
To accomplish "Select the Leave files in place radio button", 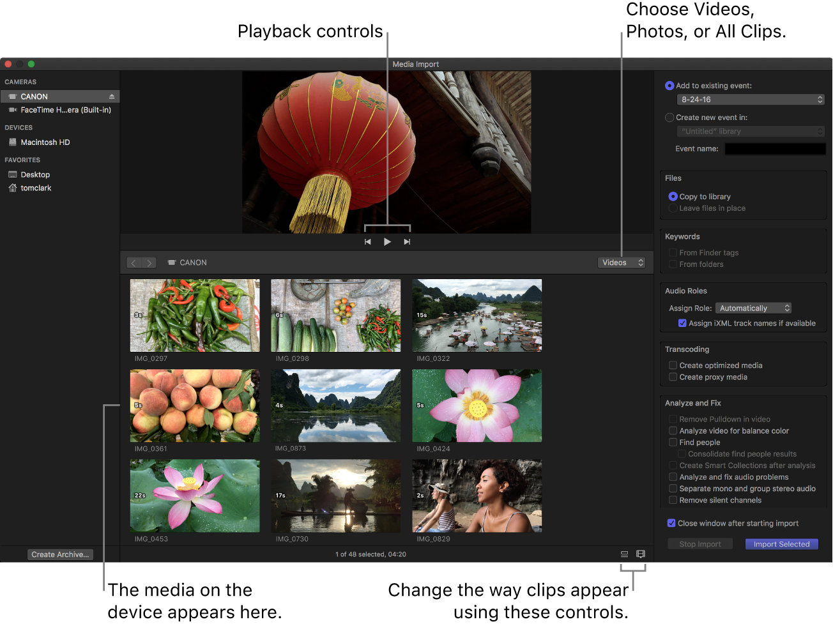I will coord(671,208).
